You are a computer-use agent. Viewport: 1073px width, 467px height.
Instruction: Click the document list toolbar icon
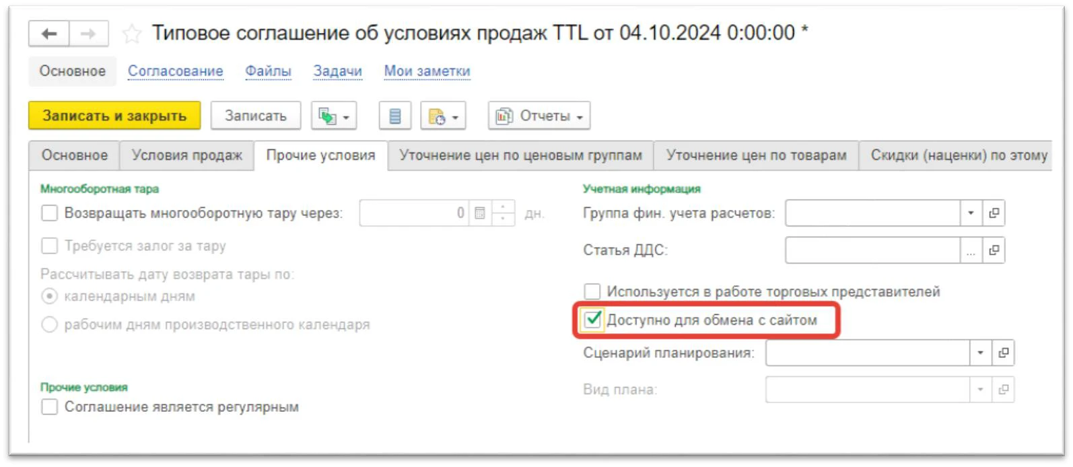coord(395,116)
